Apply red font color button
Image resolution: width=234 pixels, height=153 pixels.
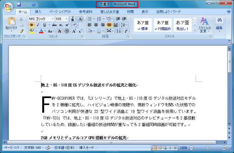(41, 31)
